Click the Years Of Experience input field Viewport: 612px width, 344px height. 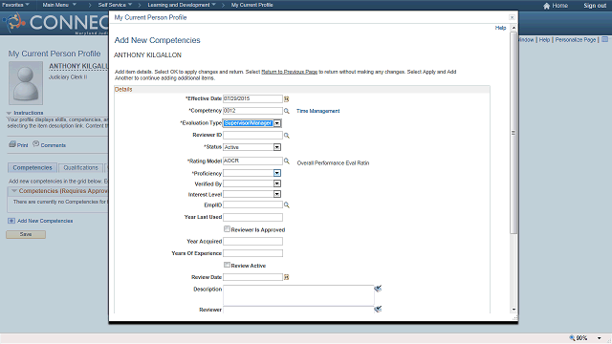[x=252, y=253]
